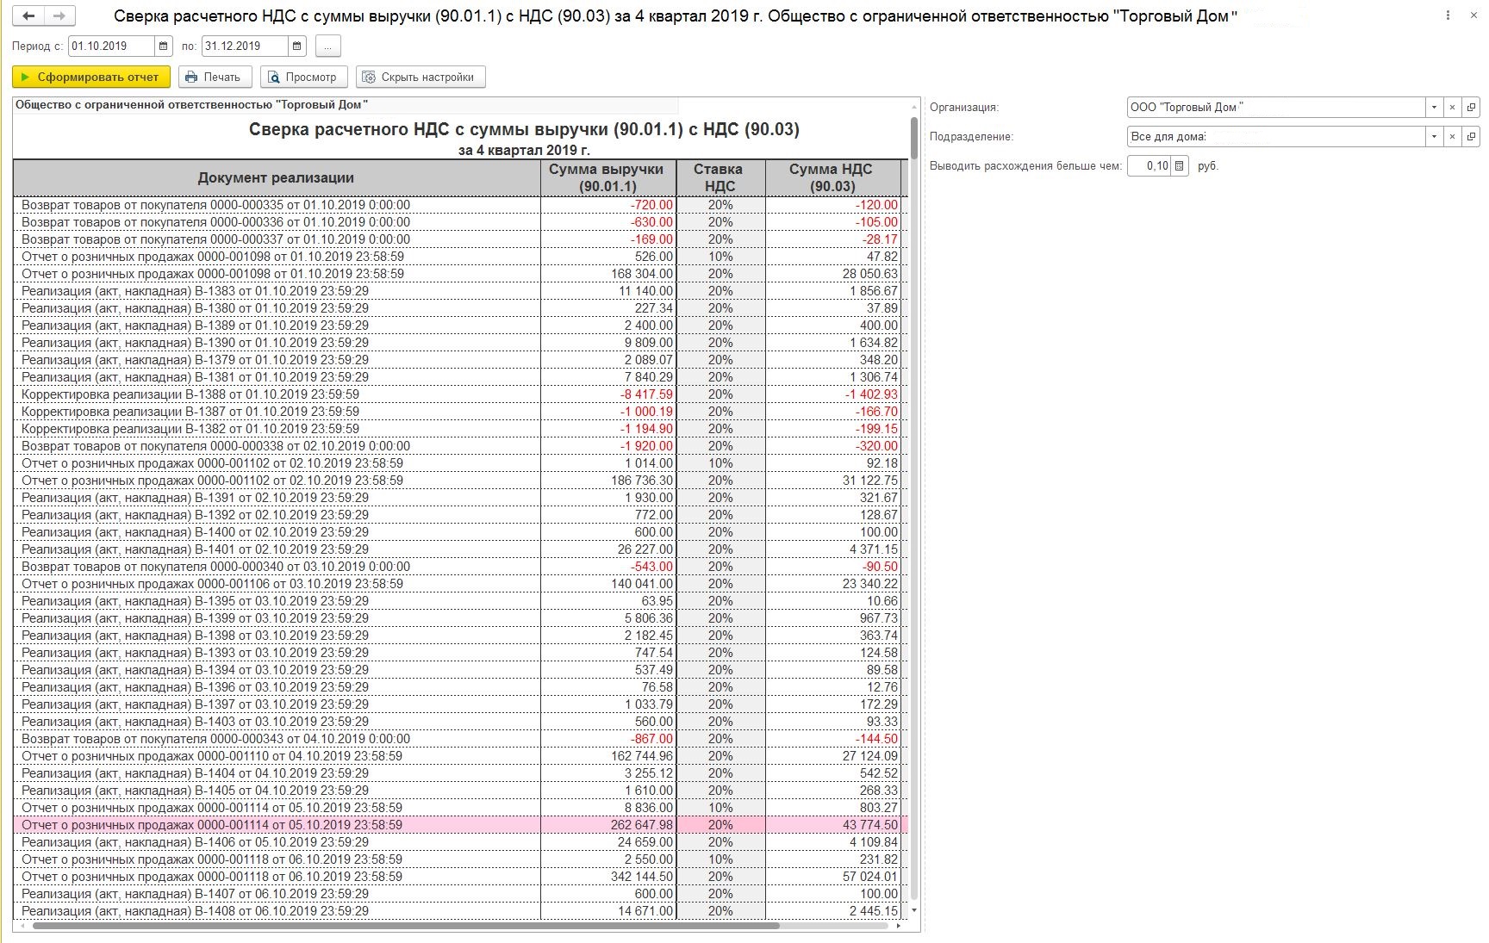Select row Возврат товаров 0000-000343
Screen dimensions: 1489x943
click(460, 739)
